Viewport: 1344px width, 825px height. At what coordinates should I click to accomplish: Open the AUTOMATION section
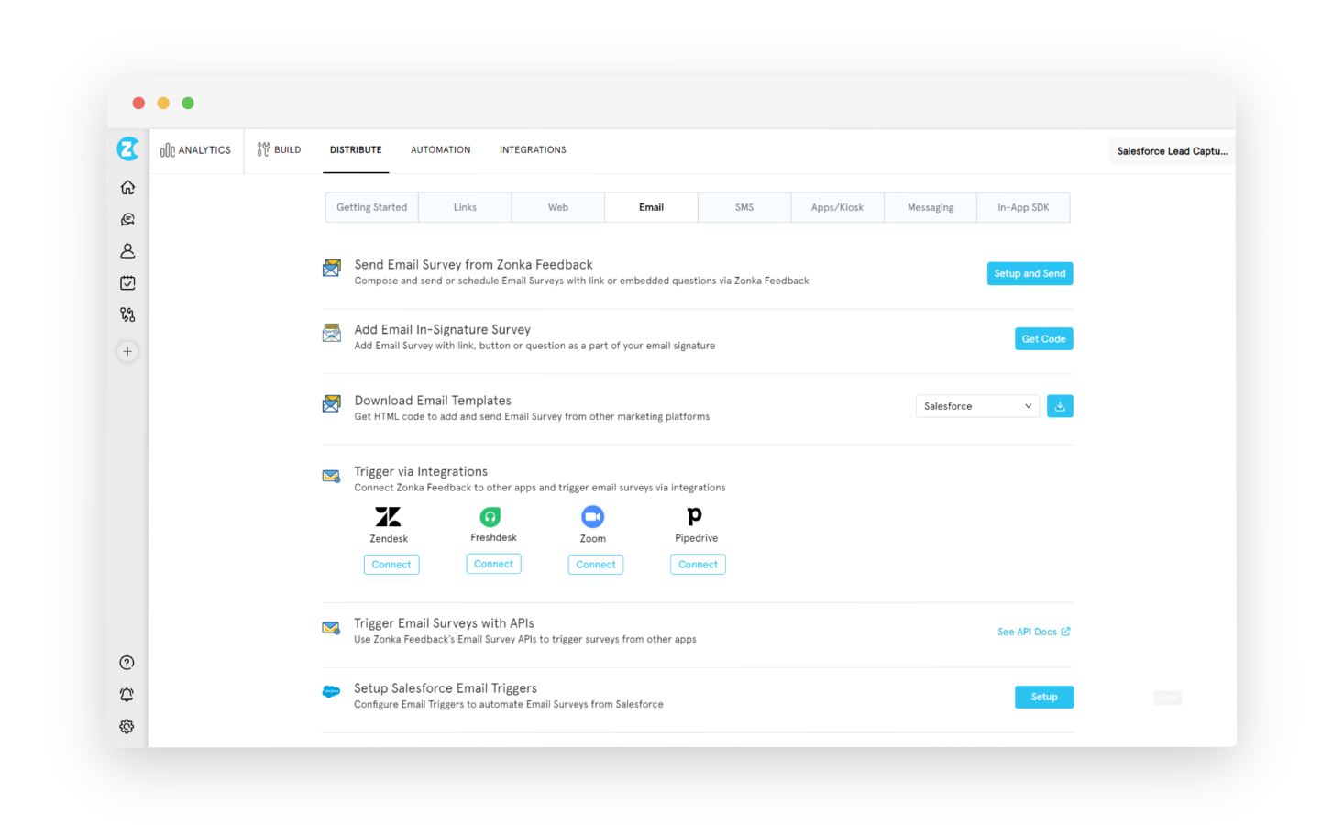click(440, 149)
